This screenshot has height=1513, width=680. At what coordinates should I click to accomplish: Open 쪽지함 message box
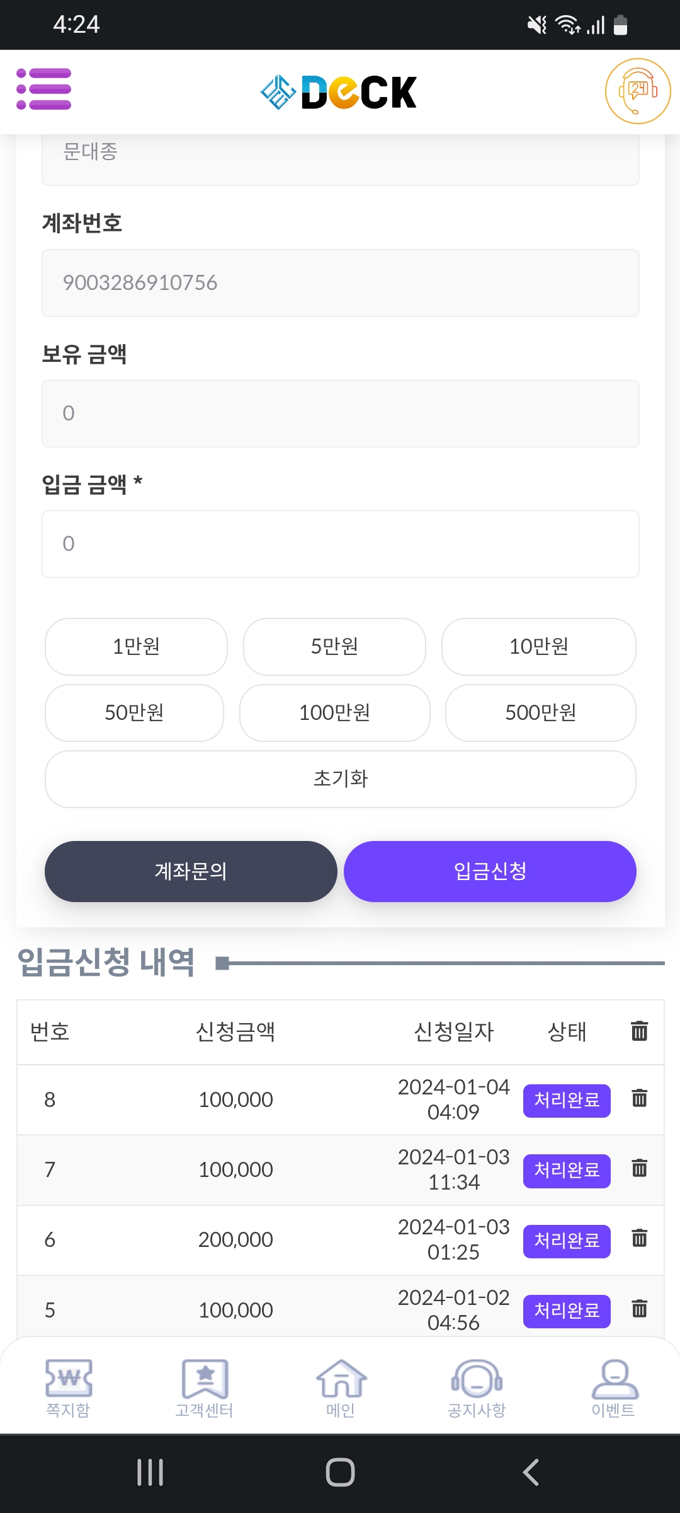coord(68,1388)
